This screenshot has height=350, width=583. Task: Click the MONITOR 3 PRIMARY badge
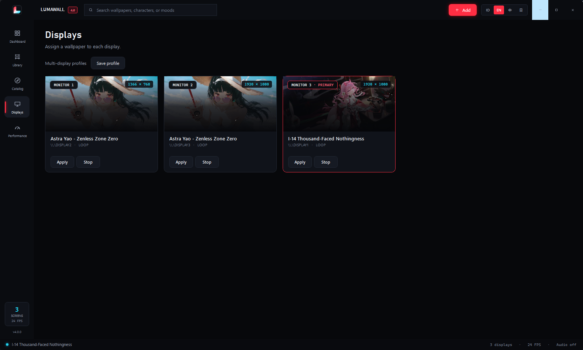313,85
